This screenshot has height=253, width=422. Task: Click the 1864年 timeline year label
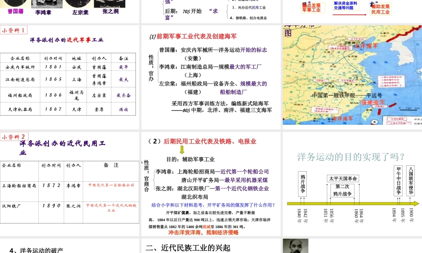361,215
